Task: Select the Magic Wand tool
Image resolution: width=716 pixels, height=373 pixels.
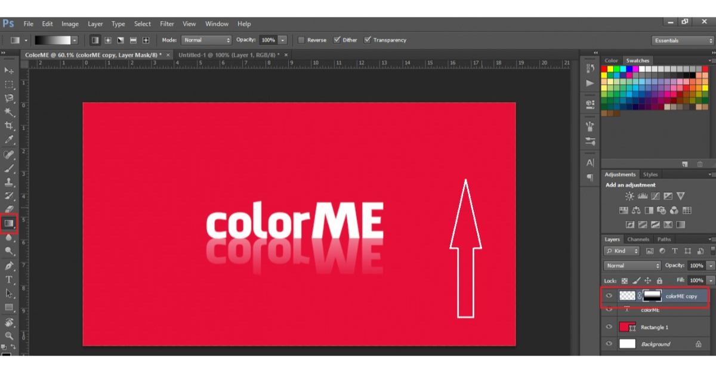Action: 9,112
